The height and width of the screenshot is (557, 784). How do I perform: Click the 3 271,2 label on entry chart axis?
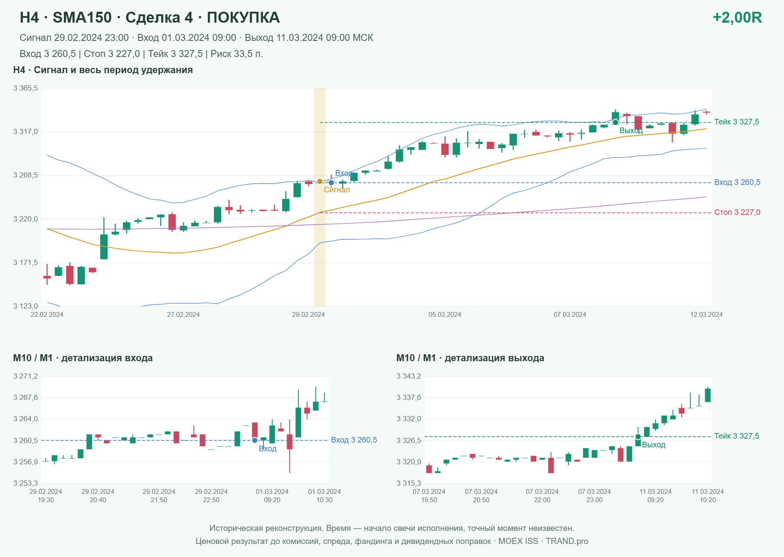pyautogui.click(x=26, y=376)
